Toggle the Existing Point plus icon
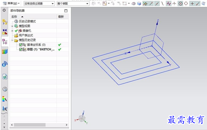Image resolution: width=207 pixels, height=130 pixels. tap(192, 4)
